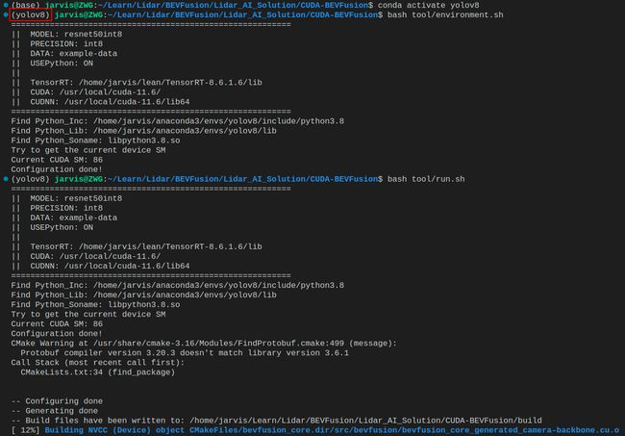Open the CUDNN cuda-11.6/lib64 path in environment.sh output
Viewport: 625px width, 436px height.
pyautogui.click(x=127, y=102)
